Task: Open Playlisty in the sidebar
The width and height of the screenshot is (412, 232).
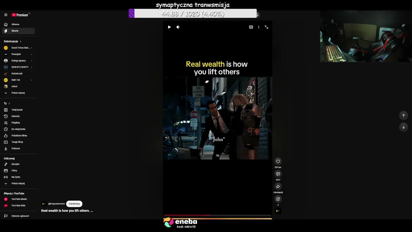Action: click(x=18, y=123)
